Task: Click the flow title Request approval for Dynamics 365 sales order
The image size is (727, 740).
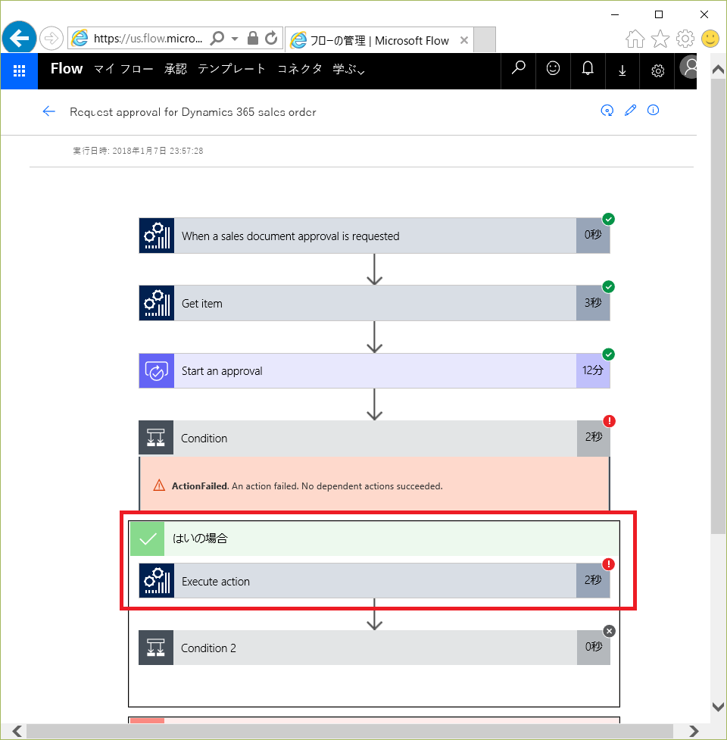Action: [193, 112]
